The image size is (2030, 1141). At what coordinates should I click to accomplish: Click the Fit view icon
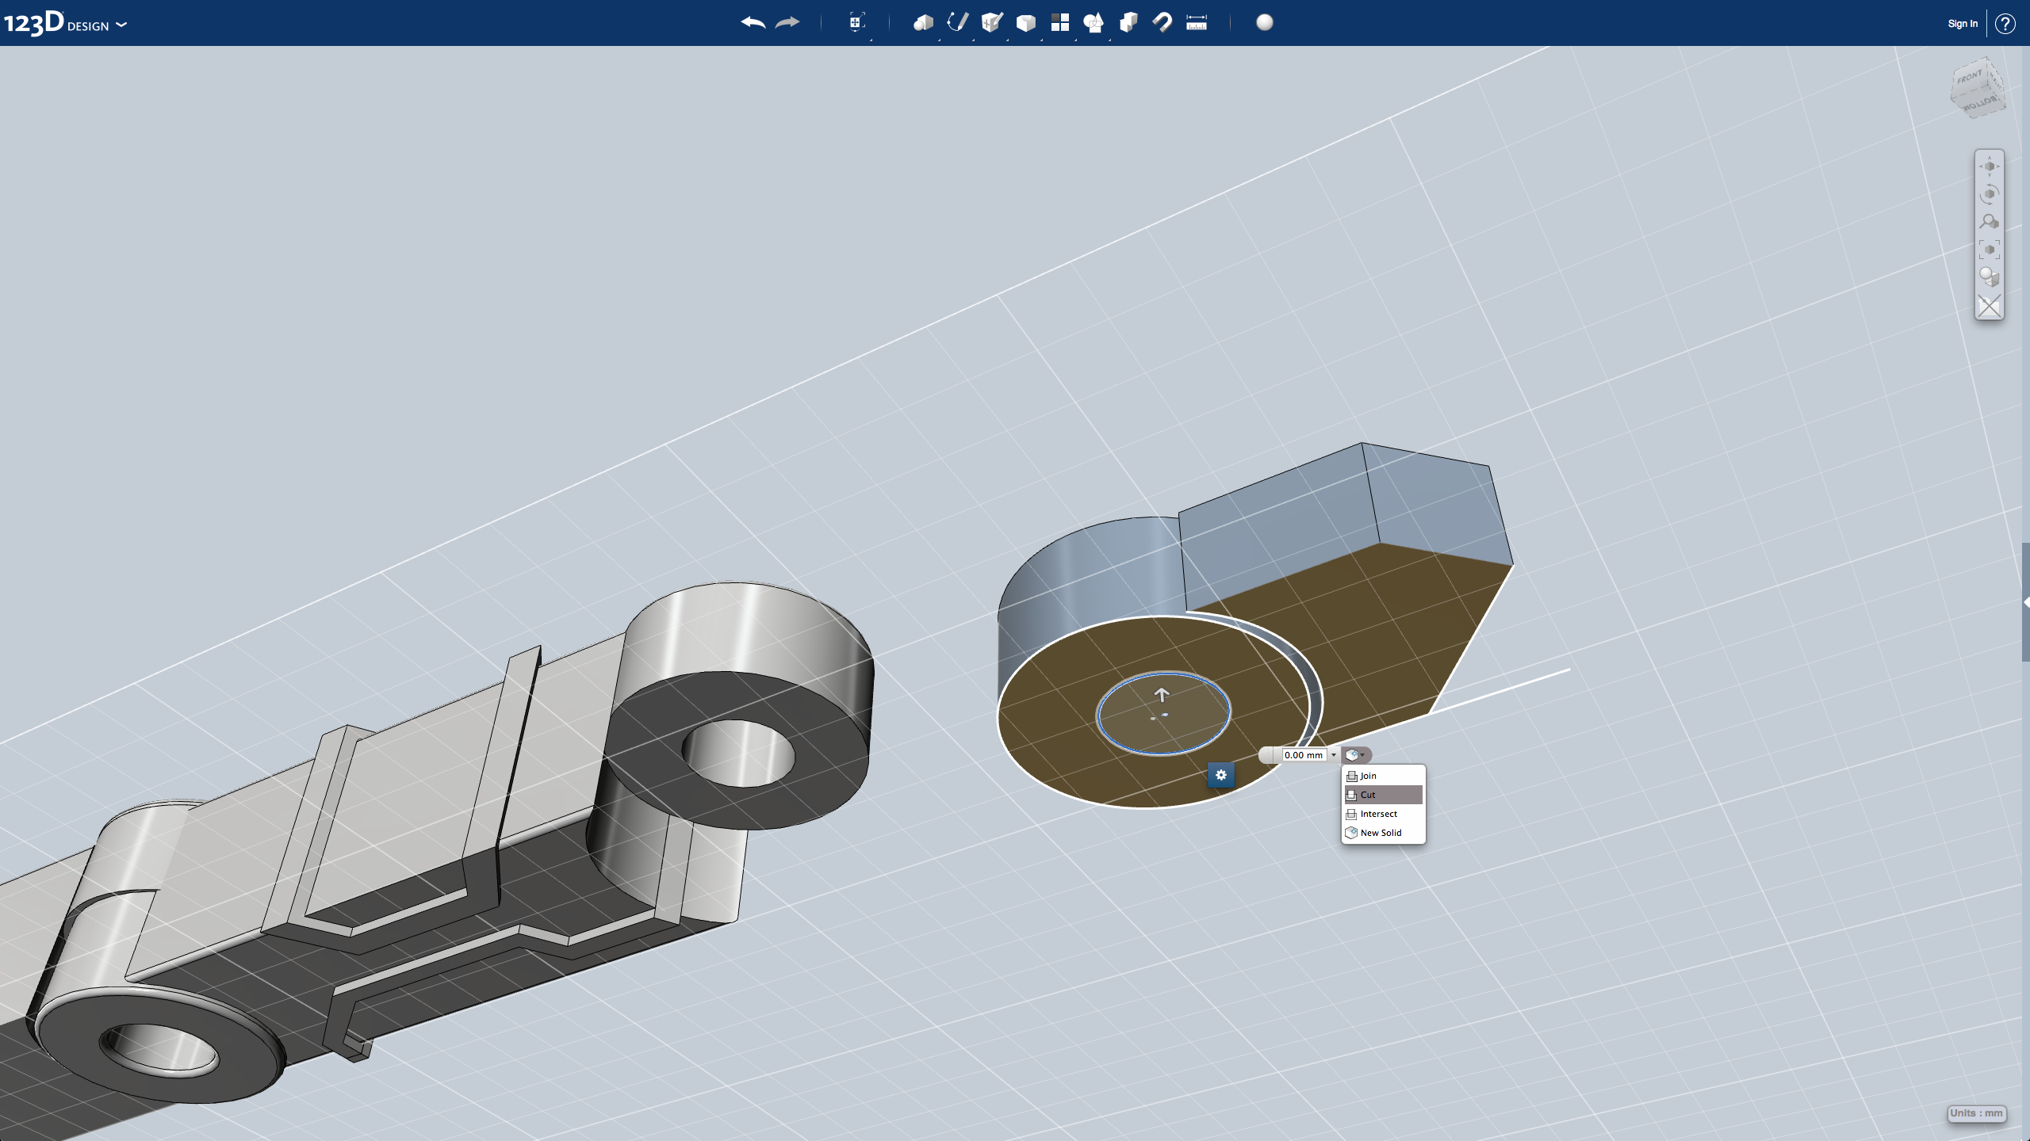click(x=1989, y=250)
